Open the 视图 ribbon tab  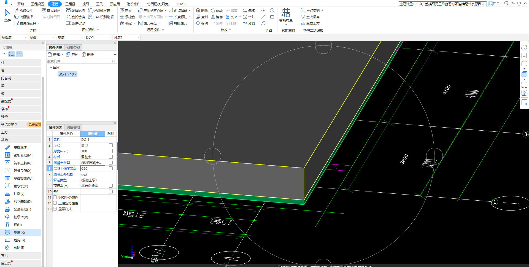pos(86,4)
